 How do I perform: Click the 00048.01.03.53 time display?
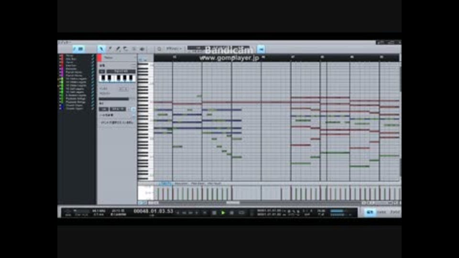153,211
